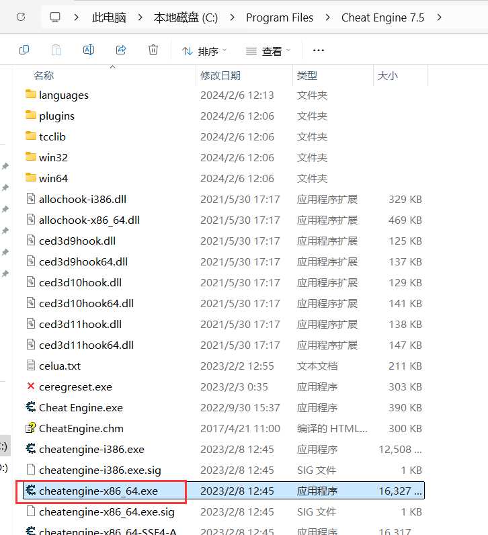The width and height of the screenshot is (488, 535).
Task: Click the Delete trash icon
Action: pyautogui.click(x=153, y=50)
